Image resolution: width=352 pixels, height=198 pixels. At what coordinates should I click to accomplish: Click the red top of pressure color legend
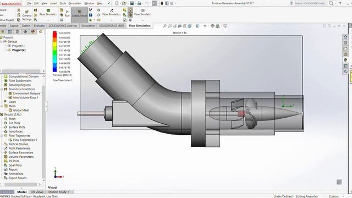coord(54,34)
